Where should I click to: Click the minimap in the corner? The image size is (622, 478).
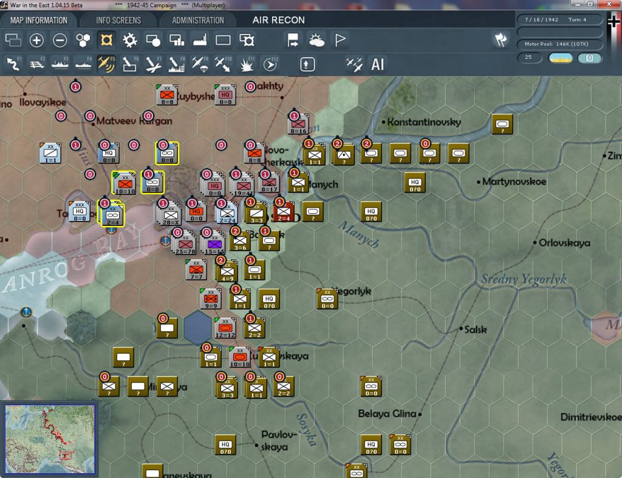pyautogui.click(x=50, y=439)
